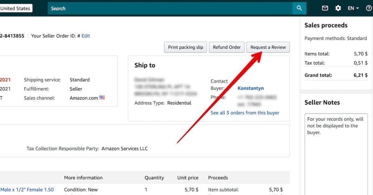The width and height of the screenshot is (373, 195).
Task: Click into the Search field
Action: click(170, 8)
